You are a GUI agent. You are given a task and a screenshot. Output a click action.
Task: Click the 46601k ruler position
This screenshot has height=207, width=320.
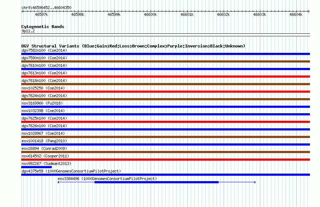coord(187,14)
